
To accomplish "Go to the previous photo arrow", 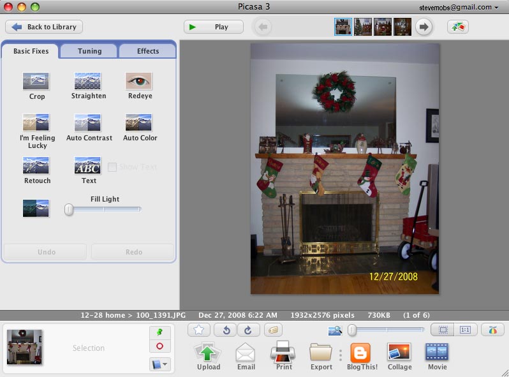I will 263,27.
